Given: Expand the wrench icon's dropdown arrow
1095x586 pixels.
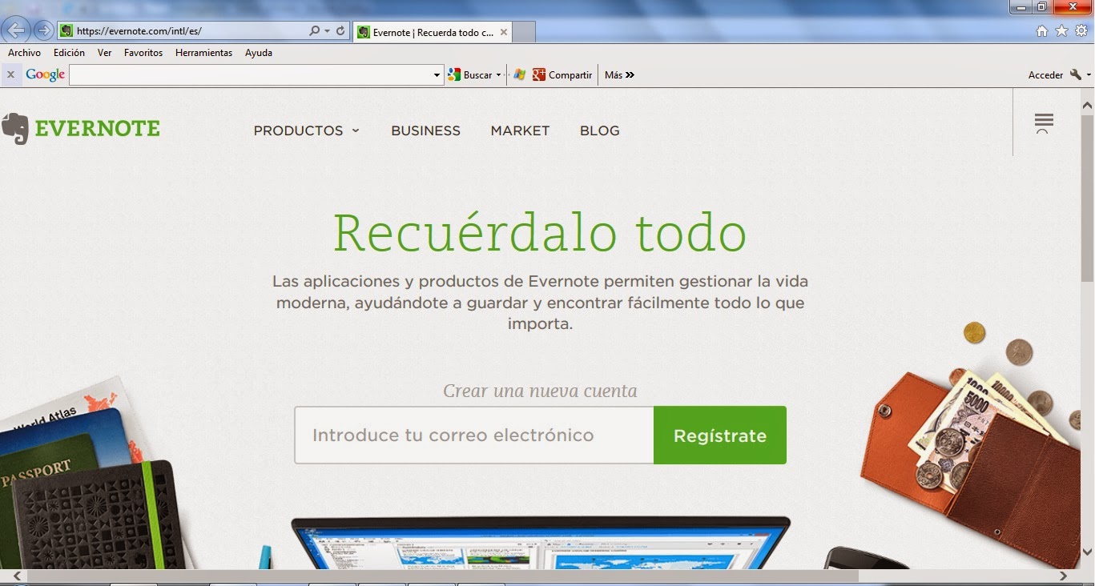Looking at the screenshot, I should coord(1089,75).
